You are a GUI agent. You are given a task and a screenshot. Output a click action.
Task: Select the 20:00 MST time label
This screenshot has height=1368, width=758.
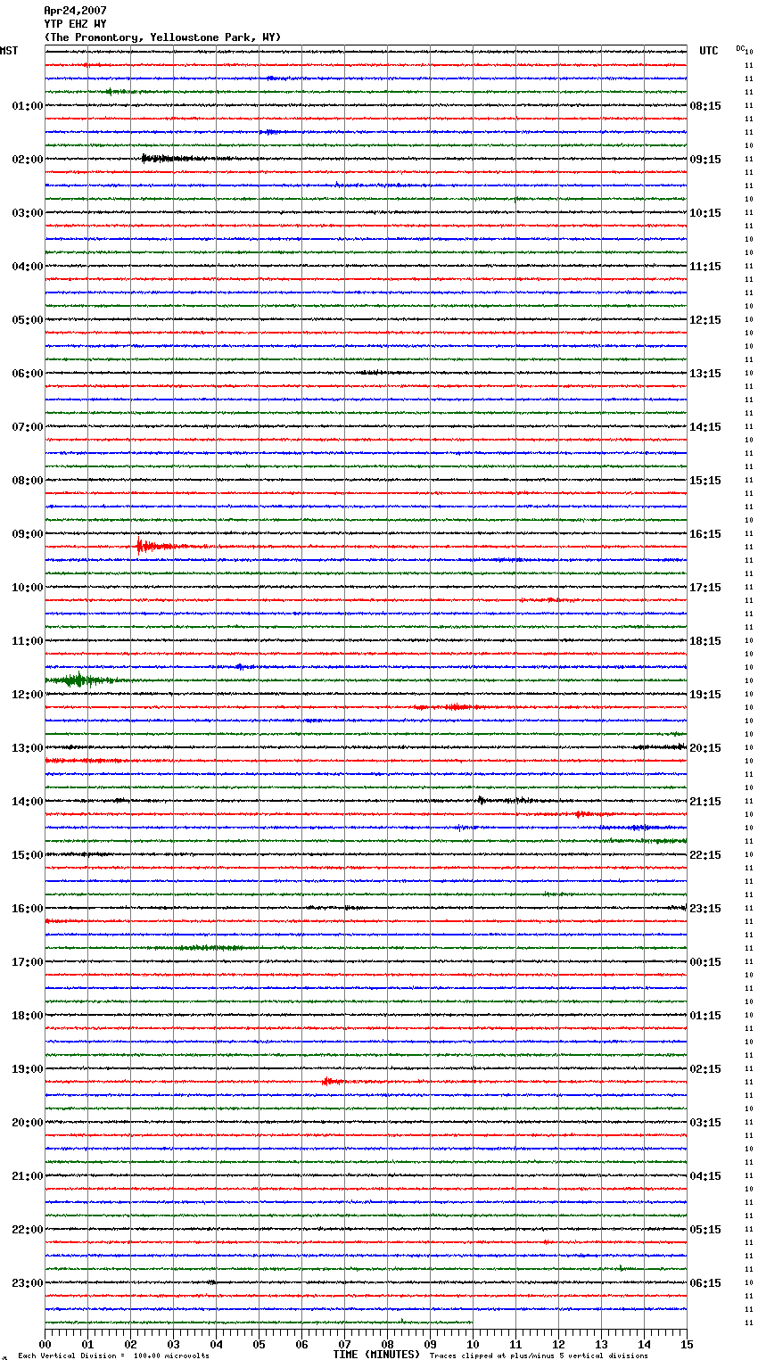(x=27, y=1123)
